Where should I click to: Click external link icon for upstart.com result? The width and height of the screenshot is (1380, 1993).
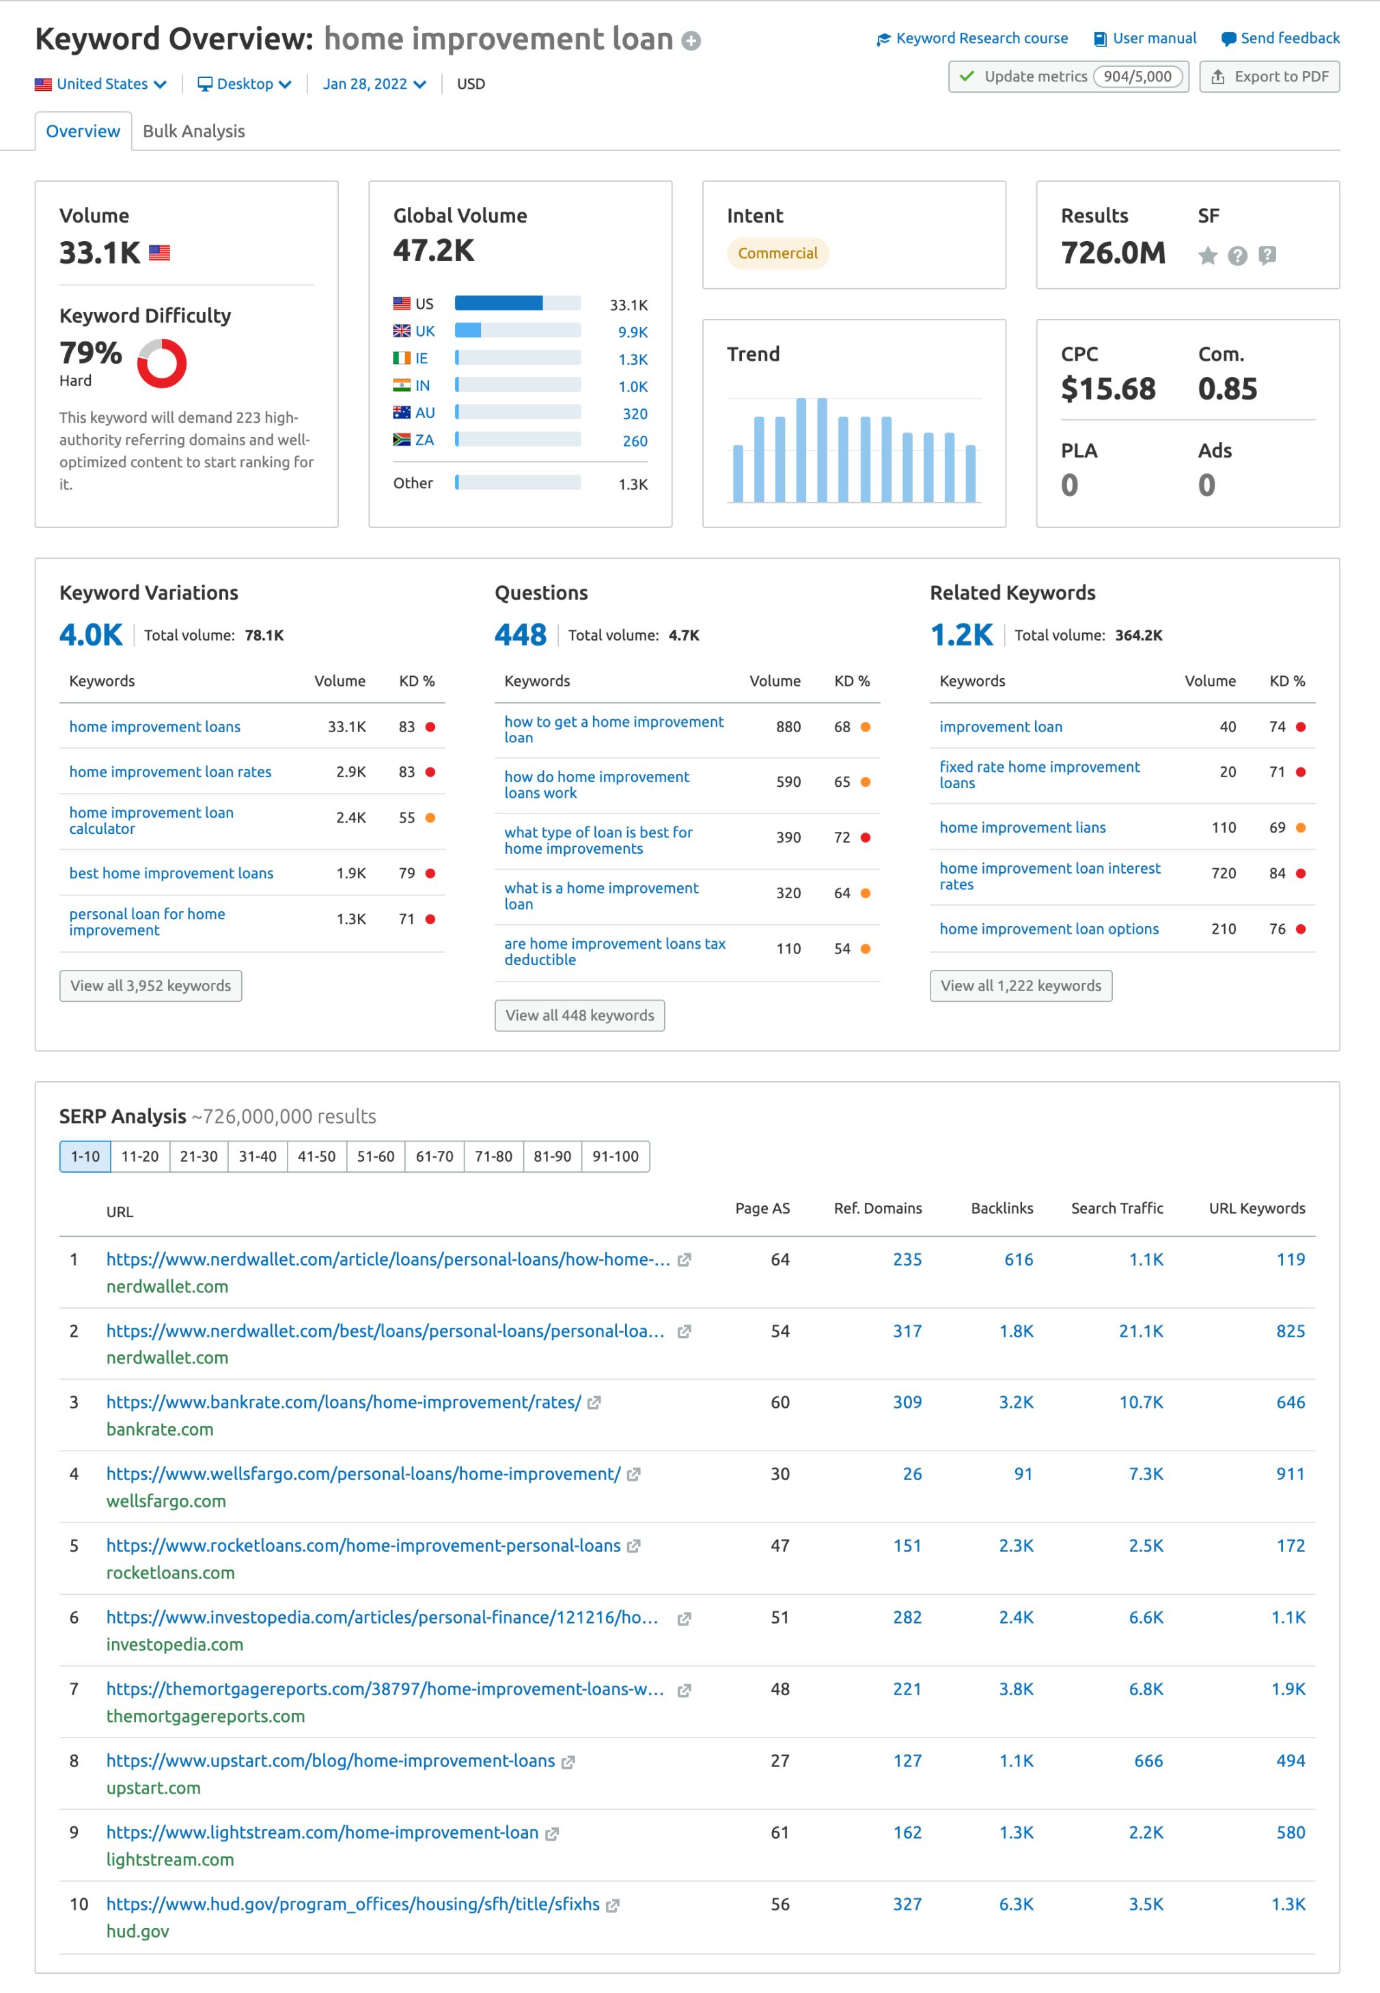click(568, 1761)
